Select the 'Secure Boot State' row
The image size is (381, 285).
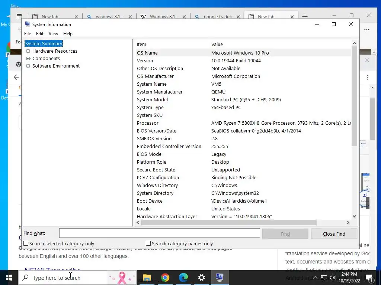click(x=243, y=170)
